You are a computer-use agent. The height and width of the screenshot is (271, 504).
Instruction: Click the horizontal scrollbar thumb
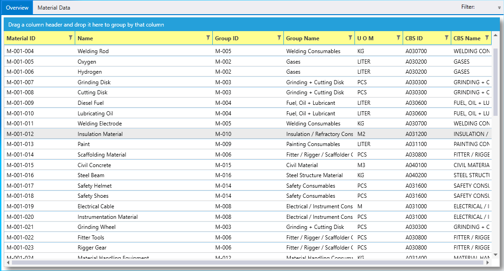[248, 262]
